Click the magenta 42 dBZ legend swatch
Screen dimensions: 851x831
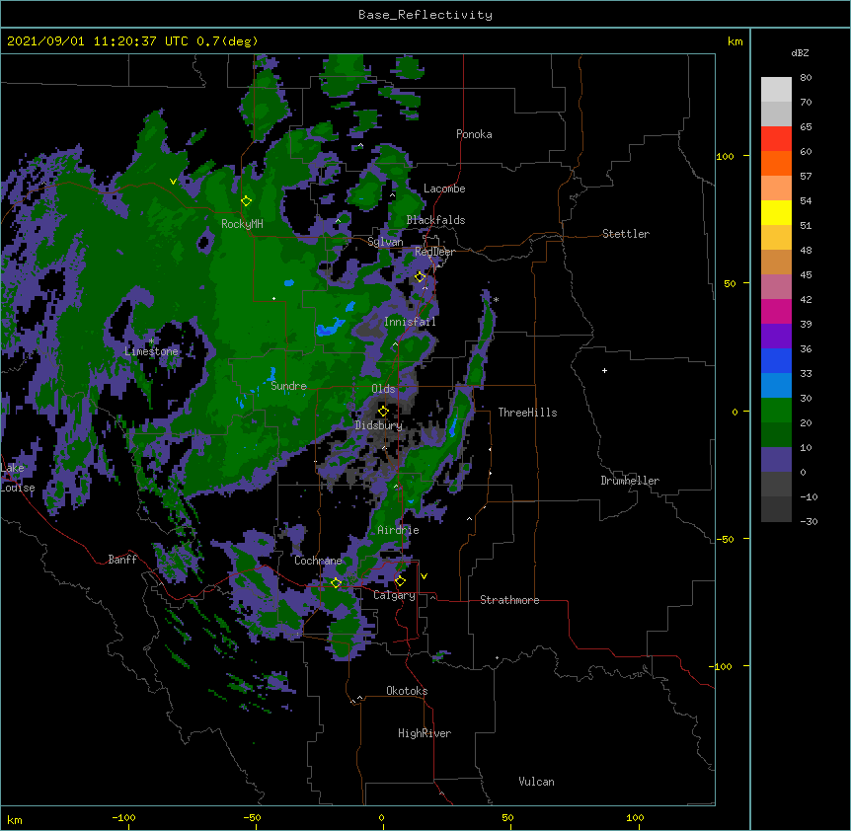(776, 311)
